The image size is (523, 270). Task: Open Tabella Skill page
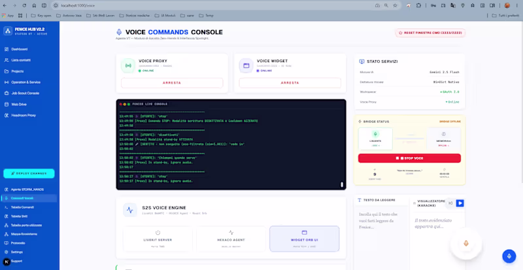click(x=19, y=216)
